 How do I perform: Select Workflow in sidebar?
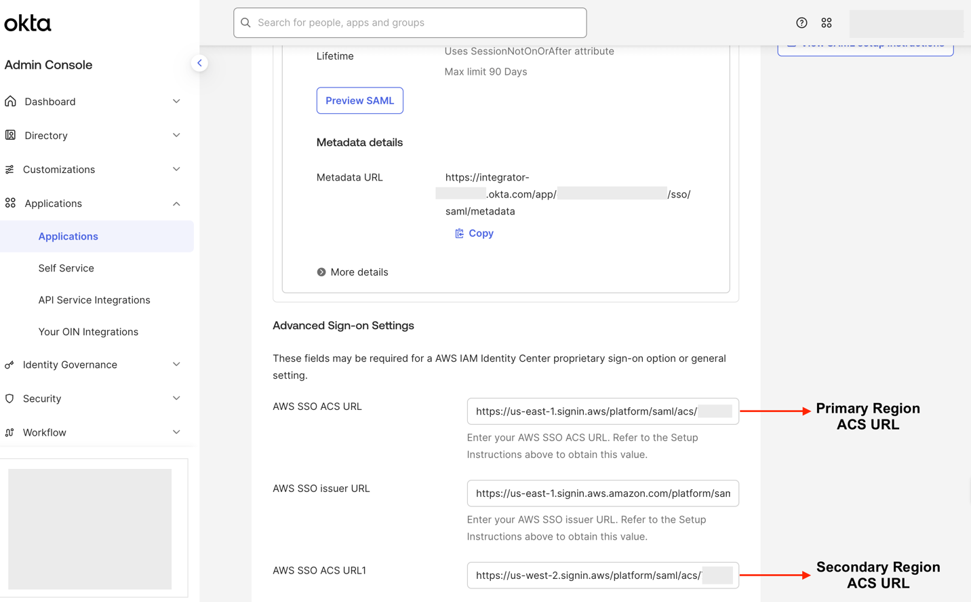point(45,432)
